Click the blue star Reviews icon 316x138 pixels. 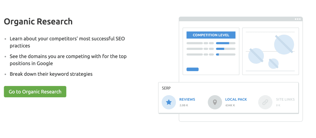click(169, 102)
